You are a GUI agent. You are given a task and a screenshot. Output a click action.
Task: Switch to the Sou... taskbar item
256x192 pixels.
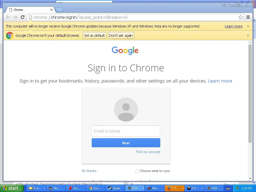point(76,188)
